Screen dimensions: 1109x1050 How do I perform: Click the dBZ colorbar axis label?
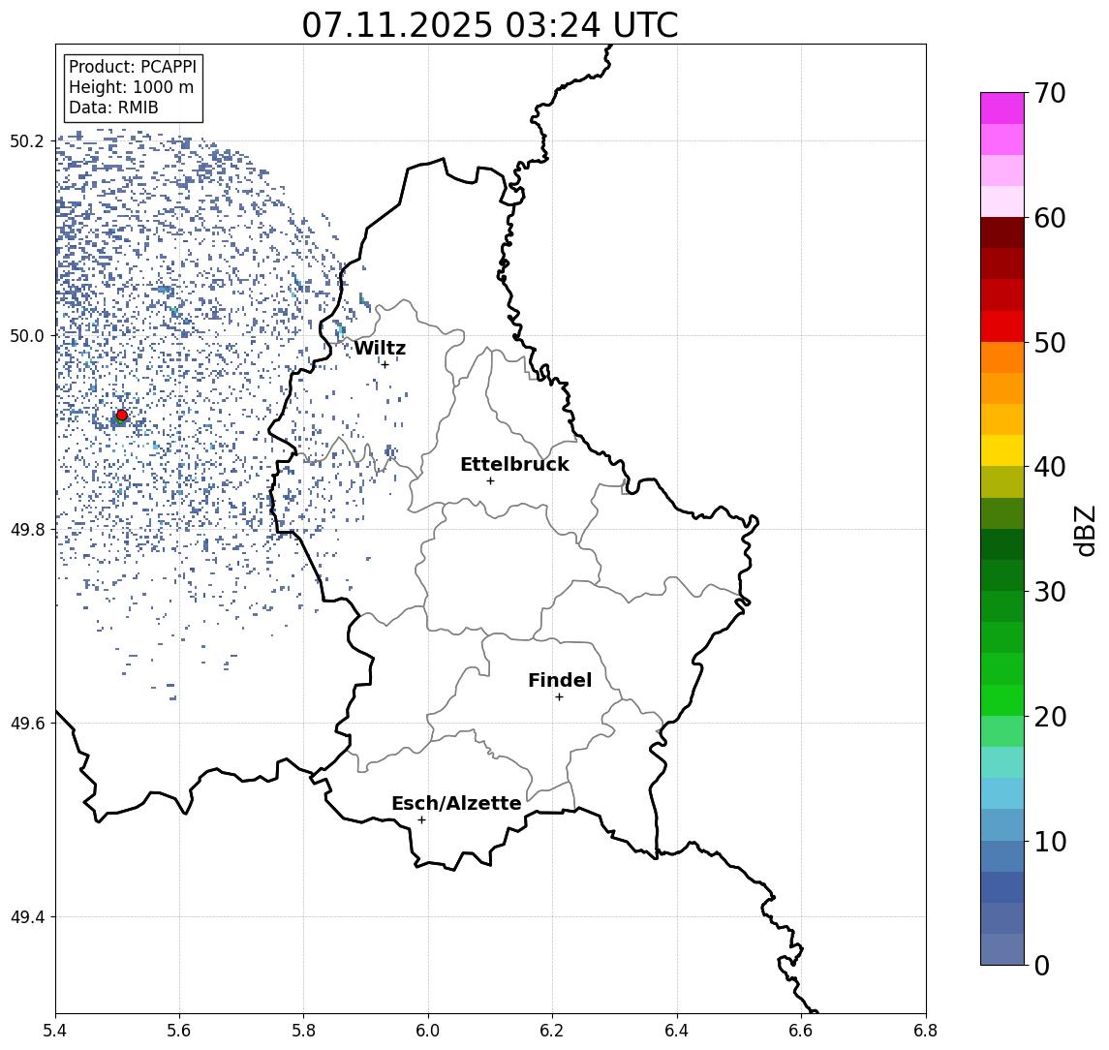pyautogui.click(x=1086, y=531)
